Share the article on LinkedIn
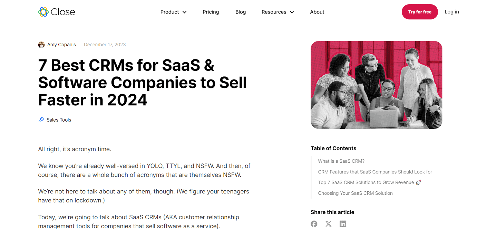The image size is (497, 229). pyautogui.click(x=343, y=224)
